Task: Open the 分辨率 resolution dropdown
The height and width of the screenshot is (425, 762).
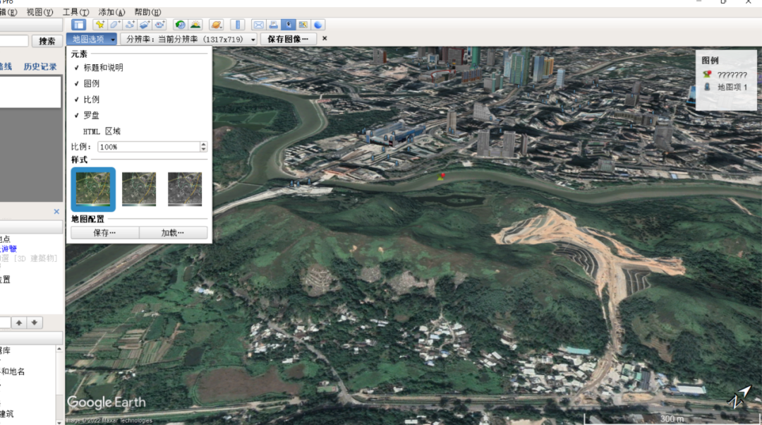Action: (189, 39)
